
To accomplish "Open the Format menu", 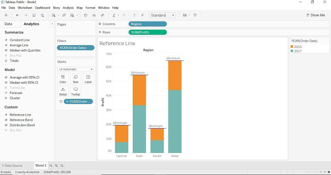I will (90, 8).
